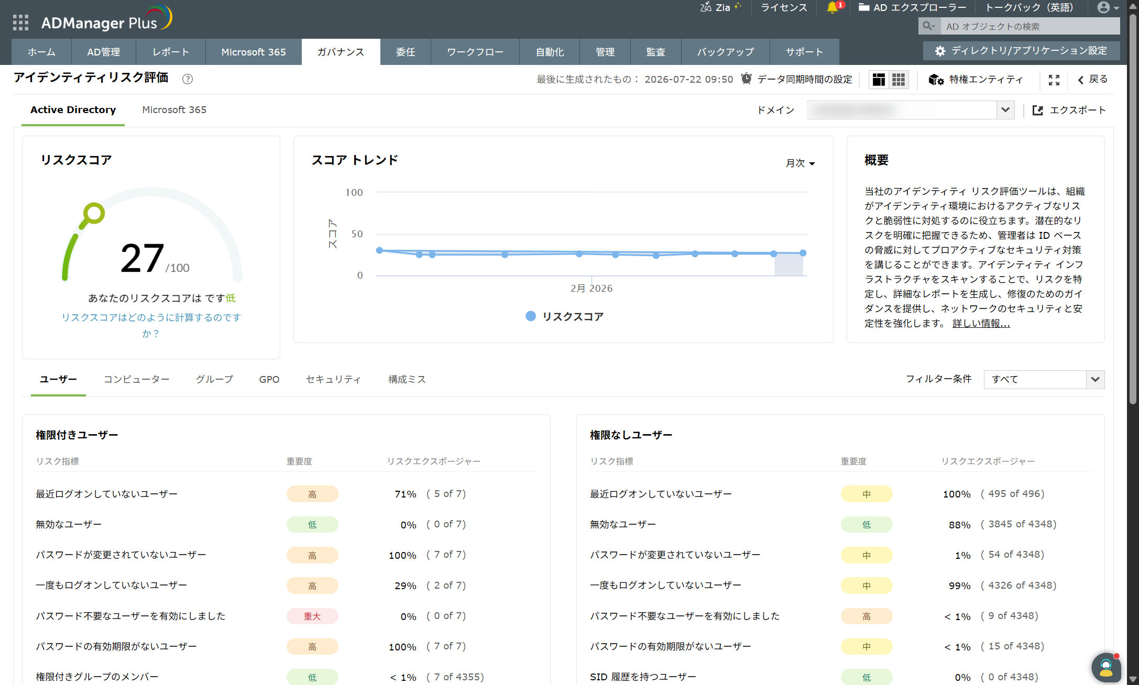Click the help question mark beside アイデンティティリスク評価

(x=187, y=79)
